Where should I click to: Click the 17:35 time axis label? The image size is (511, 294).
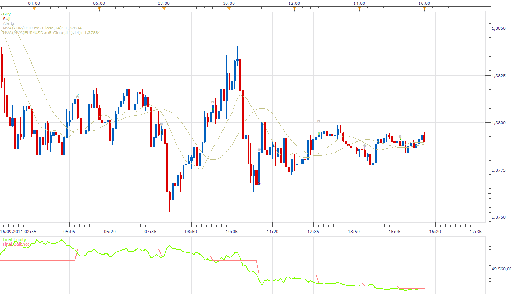(476, 232)
